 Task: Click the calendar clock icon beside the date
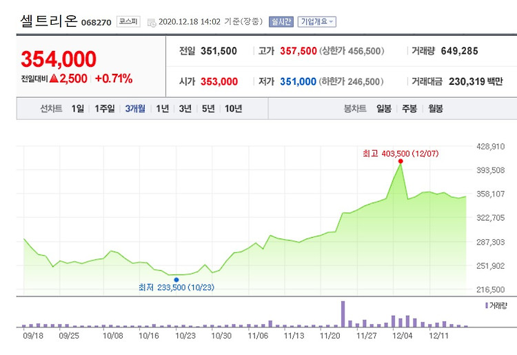(x=152, y=23)
